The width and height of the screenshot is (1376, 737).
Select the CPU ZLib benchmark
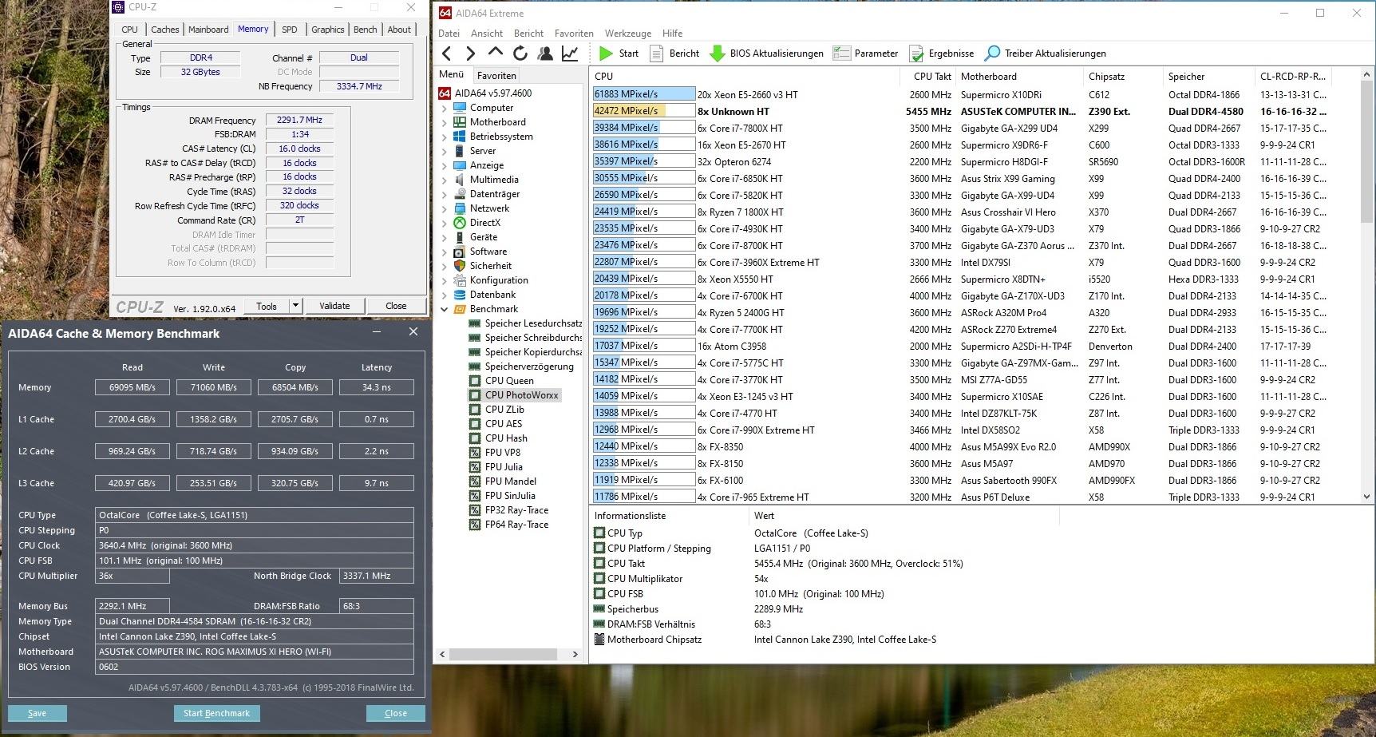[504, 410]
